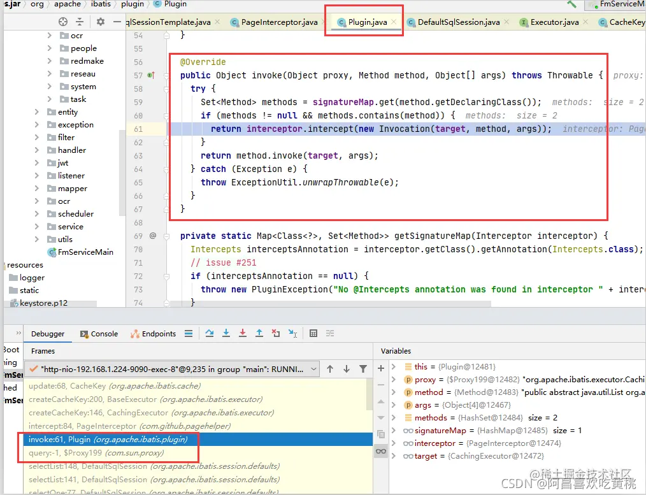Add a new watch with plus icon
646x495 pixels.
tap(381, 368)
